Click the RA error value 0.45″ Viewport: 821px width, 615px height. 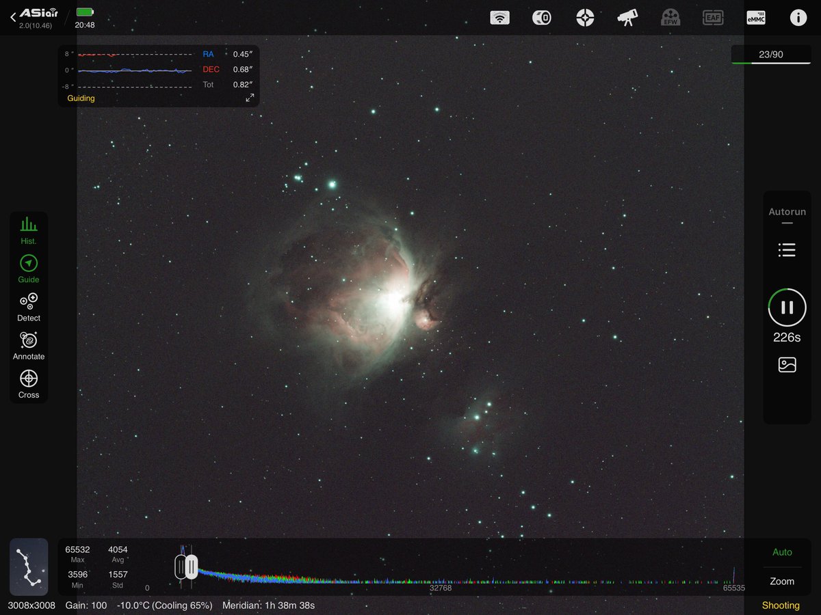(x=243, y=54)
